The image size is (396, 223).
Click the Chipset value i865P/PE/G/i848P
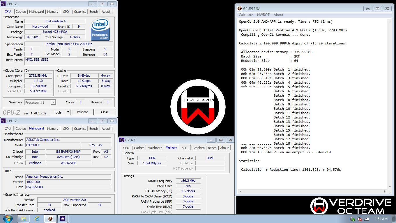pos(68,152)
